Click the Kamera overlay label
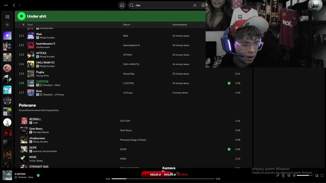The image size is (326, 183). coord(169,168)
